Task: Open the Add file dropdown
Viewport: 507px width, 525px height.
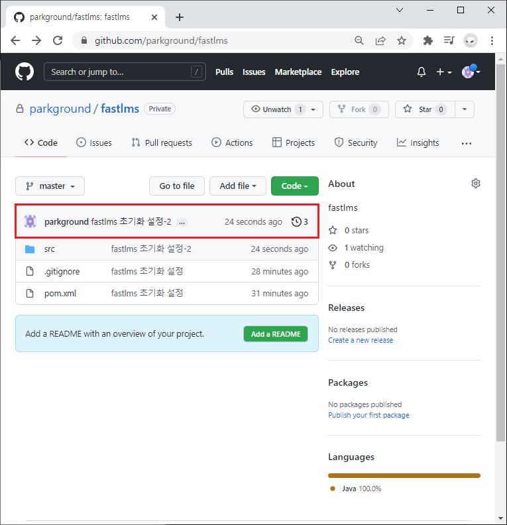Action: point(238,186)
